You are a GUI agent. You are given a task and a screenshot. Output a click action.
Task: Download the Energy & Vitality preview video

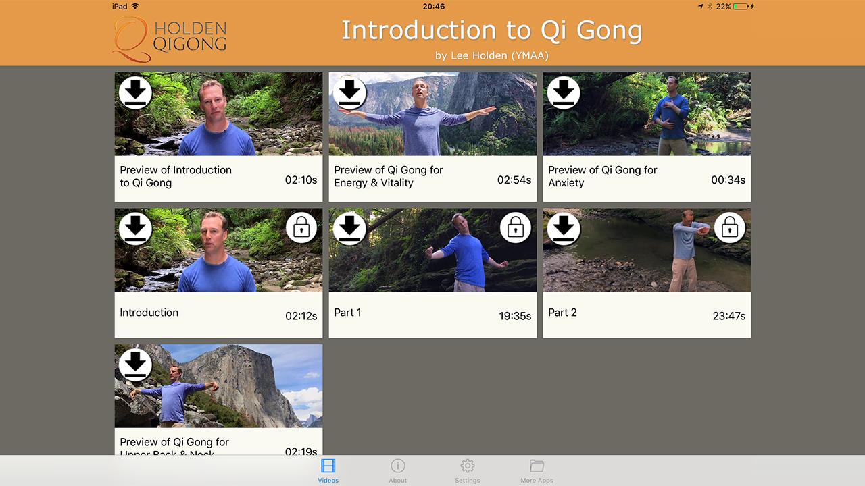(x=349, y=93)
